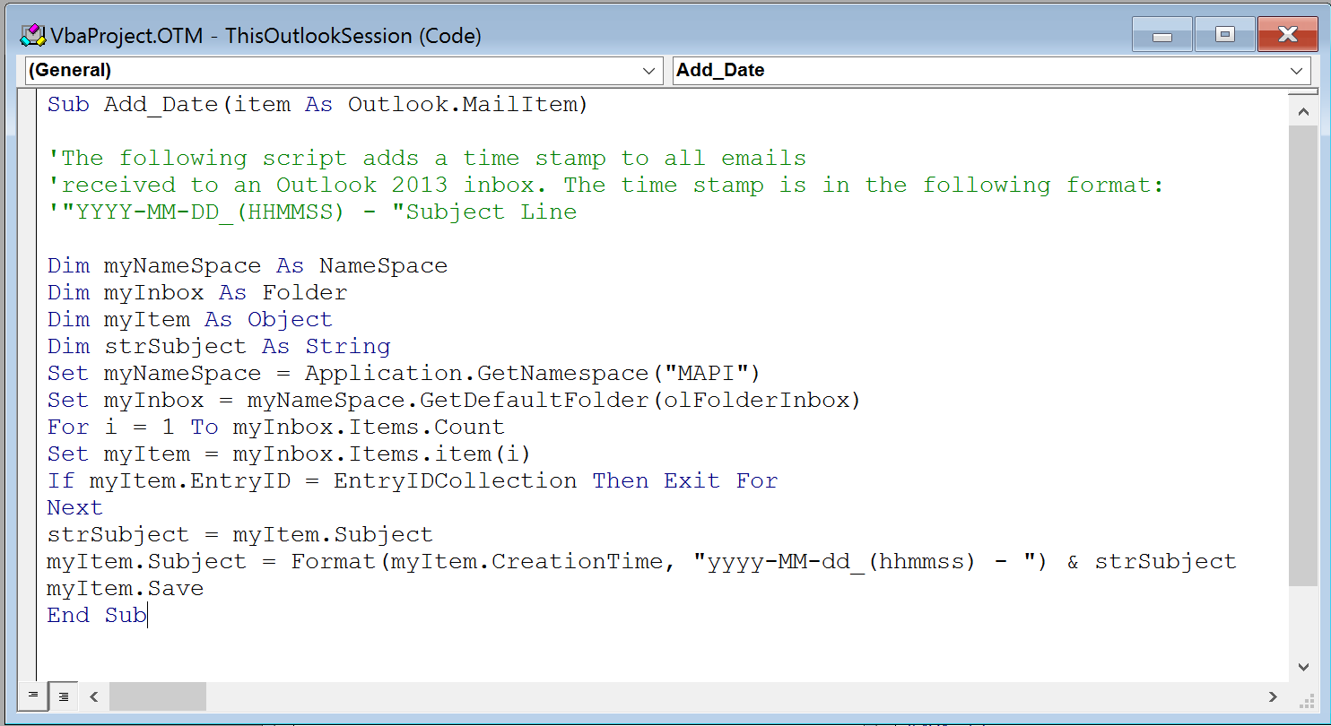Click the horizontal scroll left arrow
1331x726 pixels.
tap(93, 696)
